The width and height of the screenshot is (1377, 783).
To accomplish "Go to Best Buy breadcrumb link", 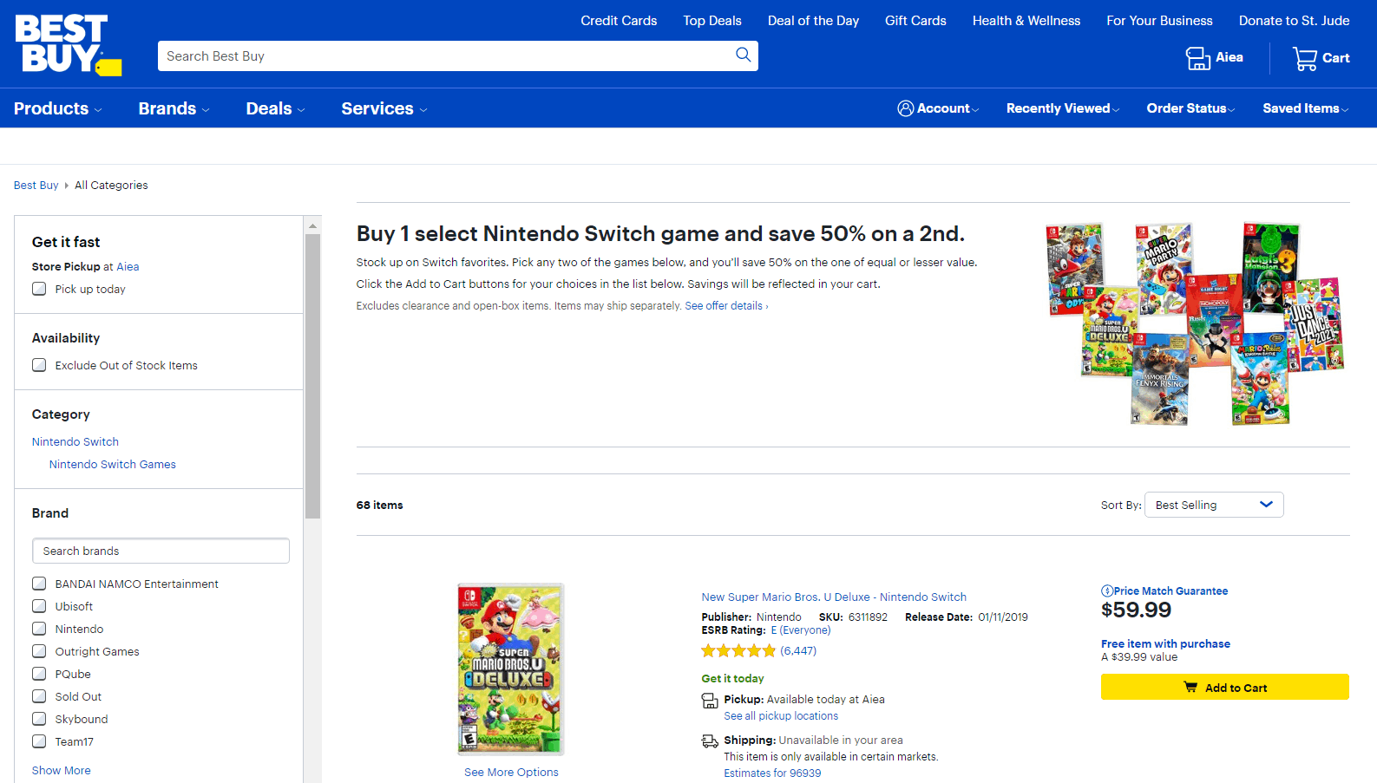I will pyautogui.click(x=36, y=186).
